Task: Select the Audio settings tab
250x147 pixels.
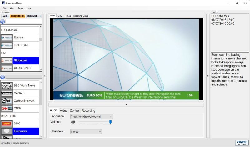Action: [53, 110]
